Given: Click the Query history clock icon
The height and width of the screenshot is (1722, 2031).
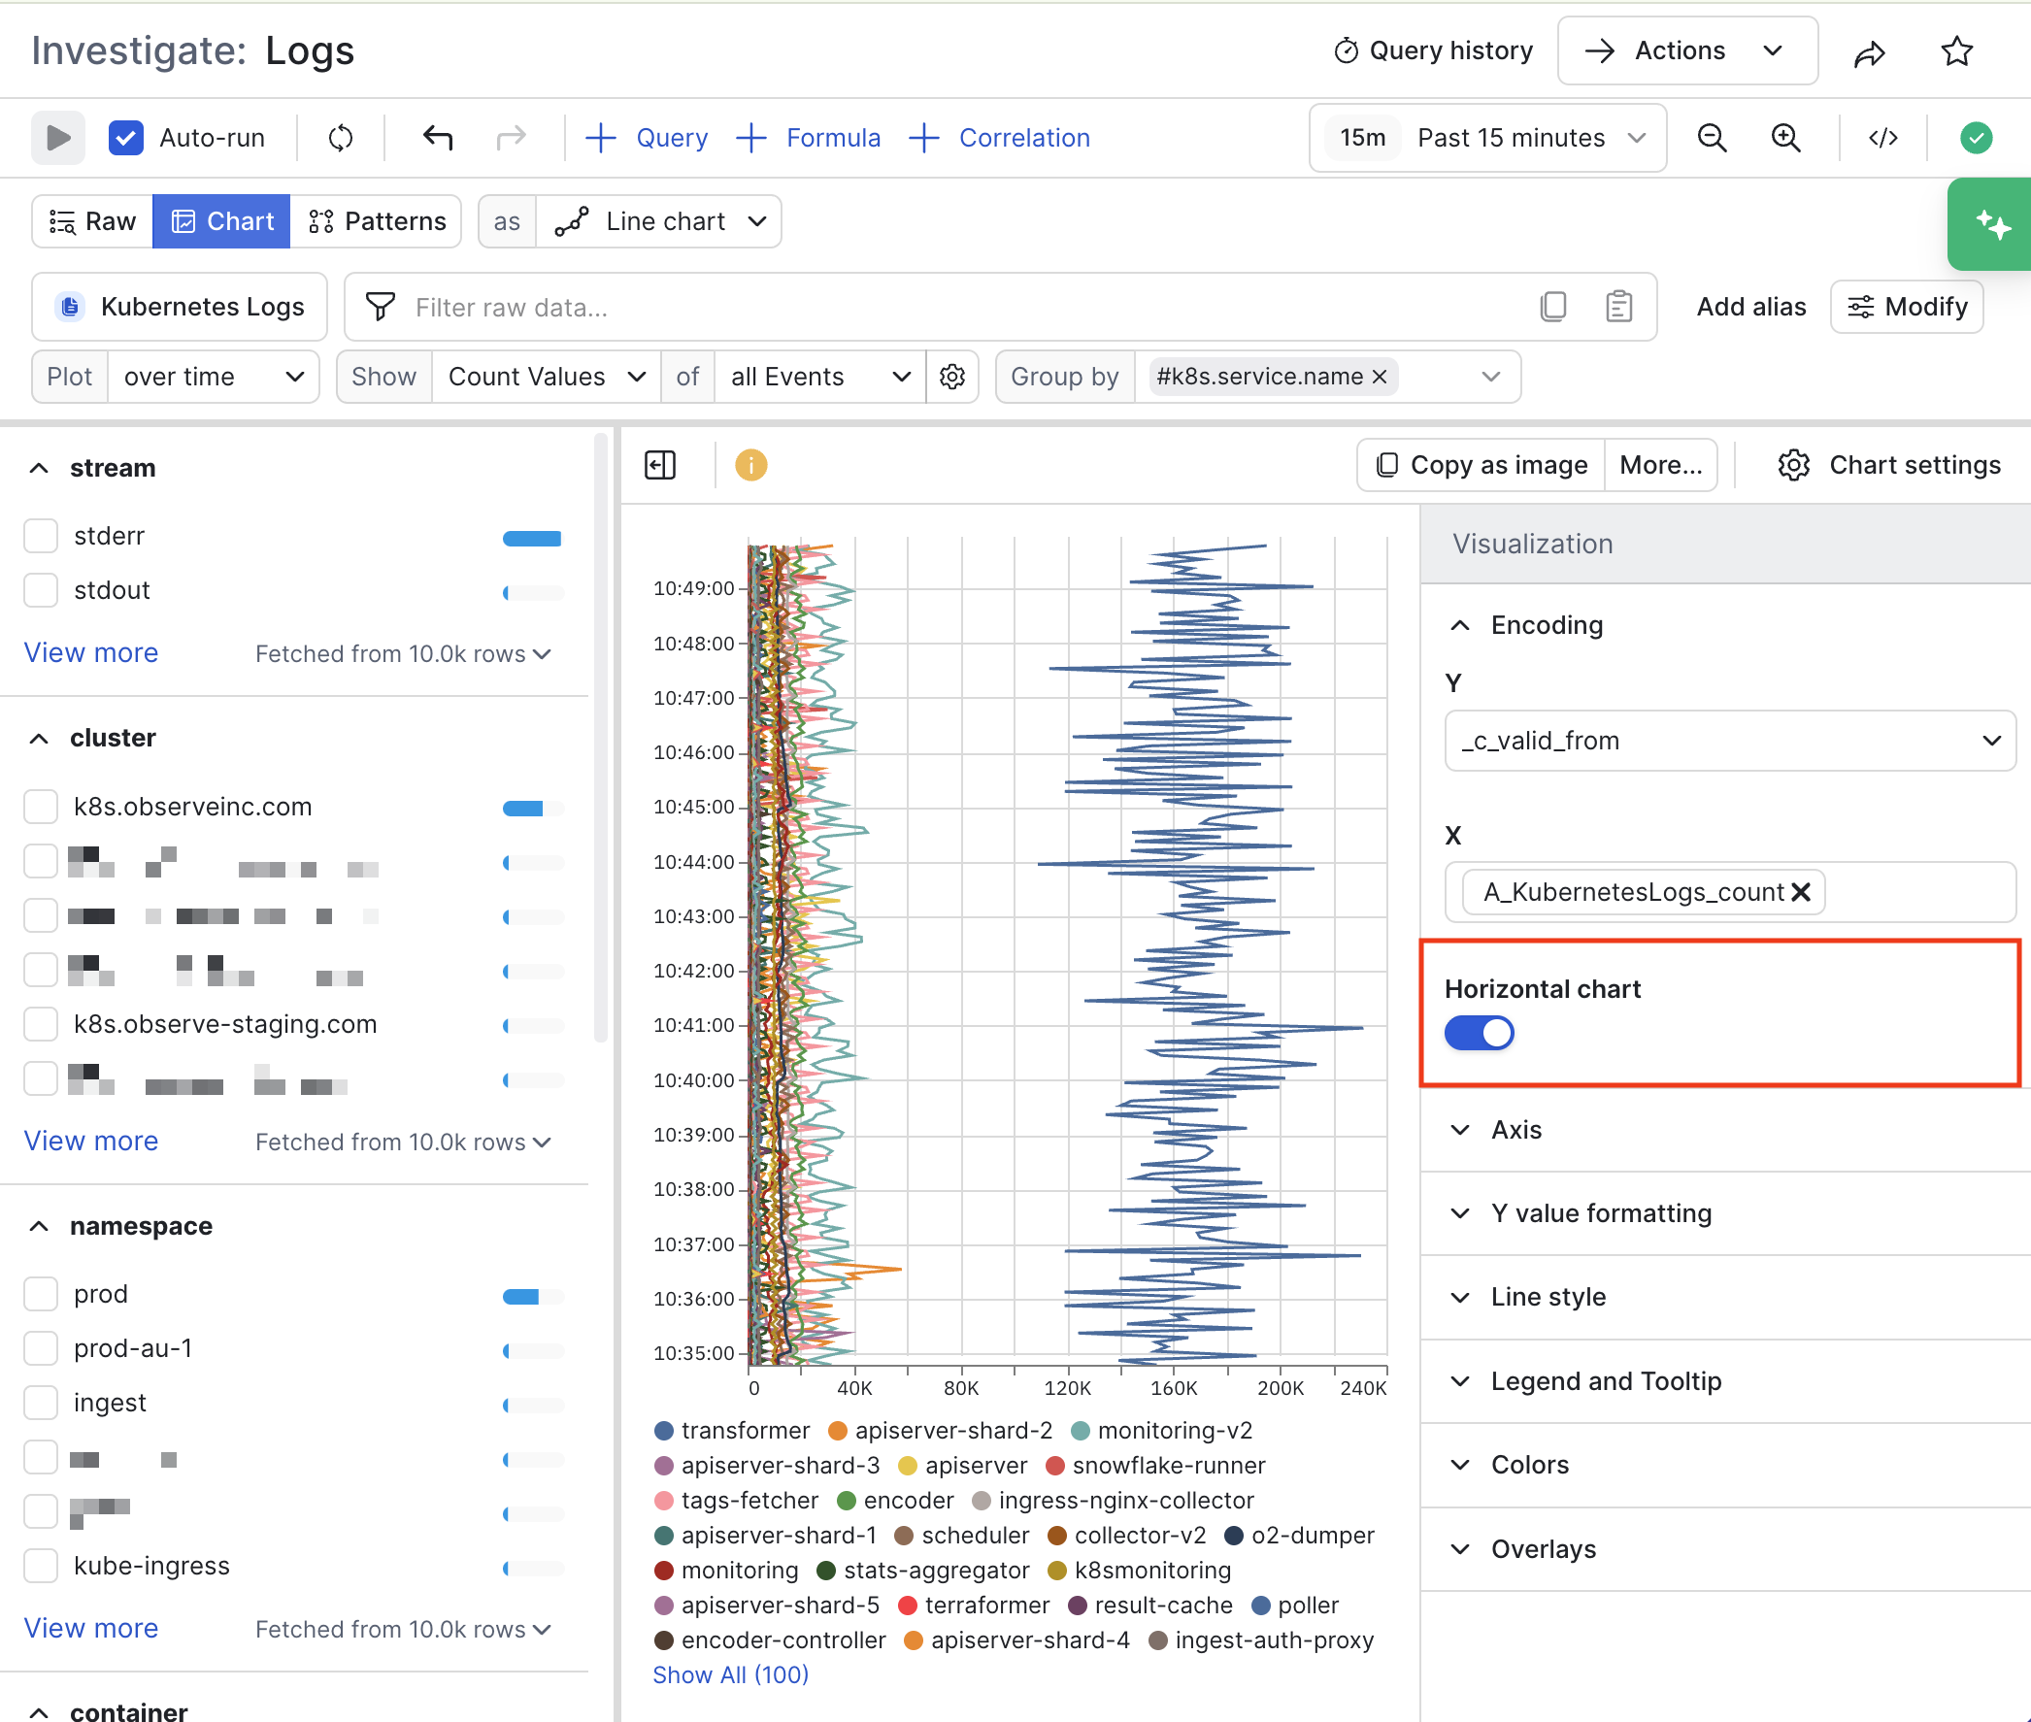Looking at the screenshot, I should 1347,50.
